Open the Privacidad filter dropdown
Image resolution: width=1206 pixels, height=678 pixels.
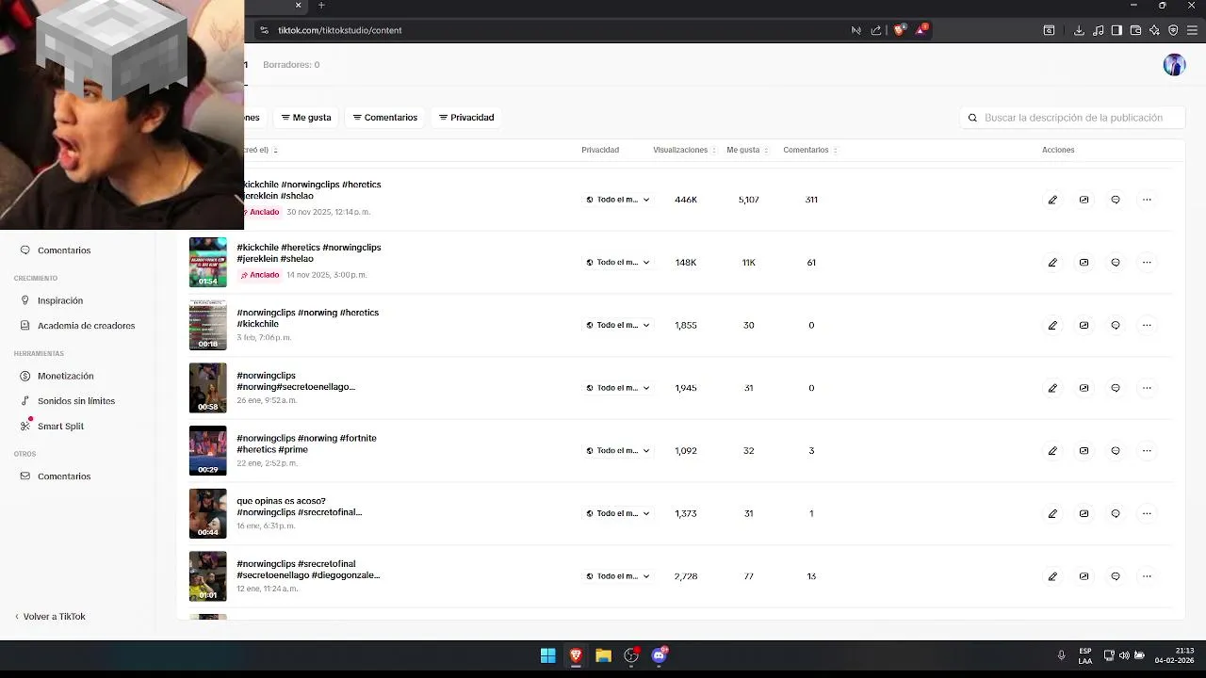(x=466, y=118)
